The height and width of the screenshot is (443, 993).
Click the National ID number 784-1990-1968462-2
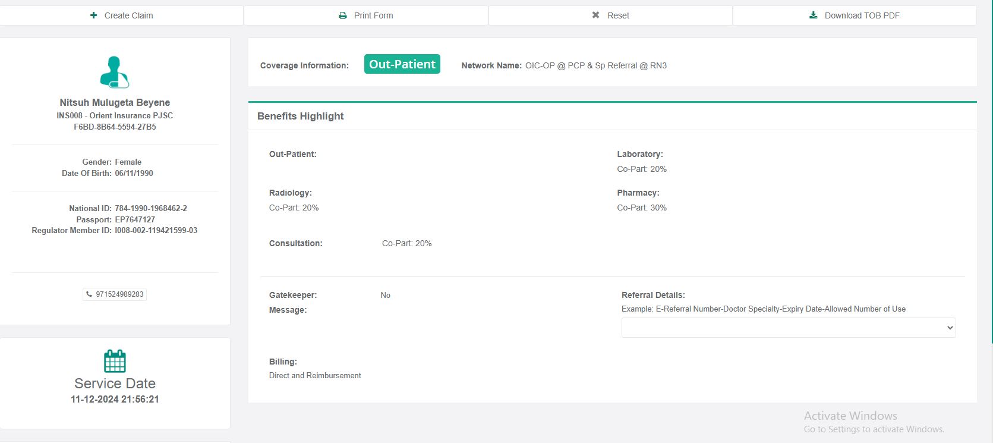(x=151, y=208)
